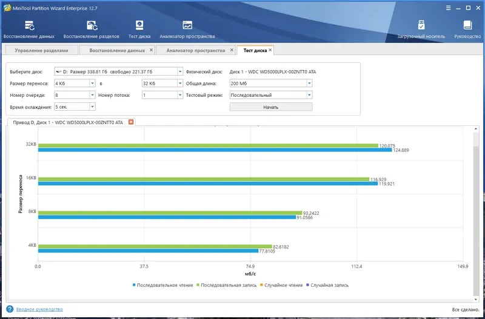Click the value 116.929

(x=378, y=179)
